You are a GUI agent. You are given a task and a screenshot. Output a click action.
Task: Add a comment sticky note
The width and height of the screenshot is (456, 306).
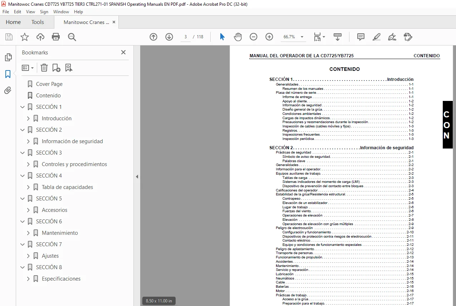(361, 37)
